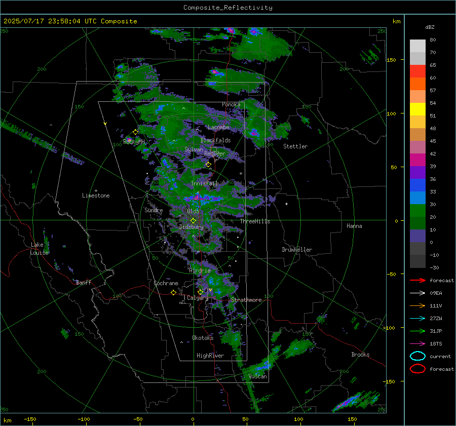Click the Ponoka city label

[231, 104]
